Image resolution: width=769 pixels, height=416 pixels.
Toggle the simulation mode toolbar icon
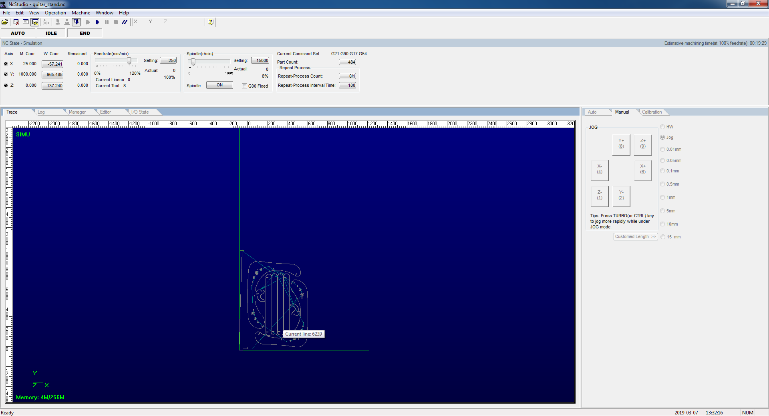pyautogui.click(x=35, y=22)
